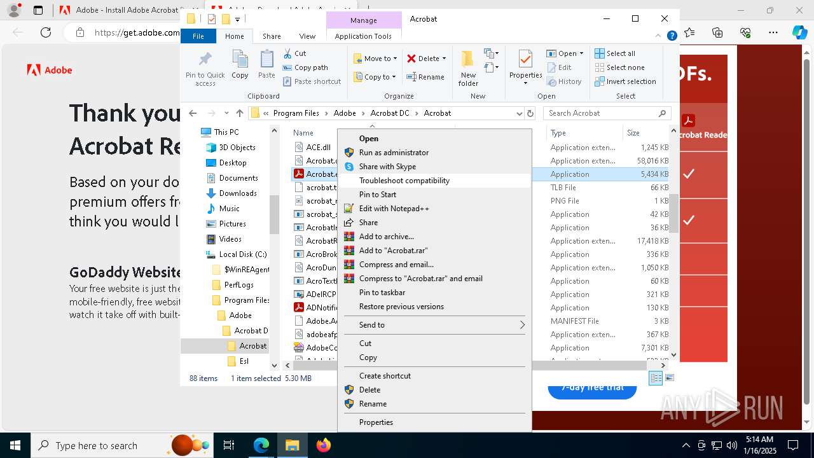Choose Compress and email...
The image size is (814, 458).
[434, 264]
